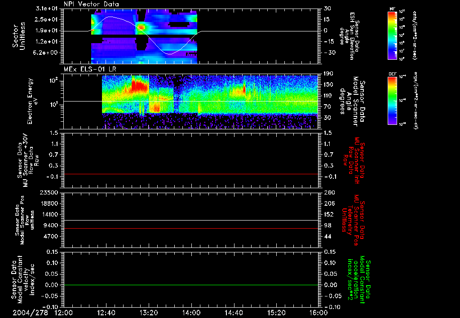The height and width of the screenshot is (318, 460).
Task: Click the ESH Sun Elevation Angle axis label
Action: click(349, 36)
